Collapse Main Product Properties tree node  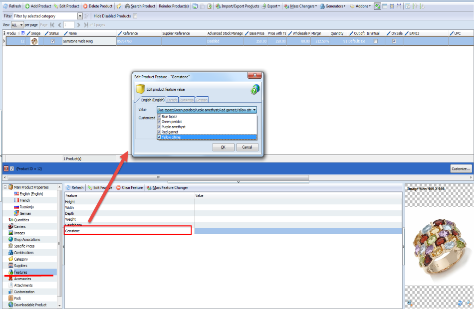[x=5, y=187]
